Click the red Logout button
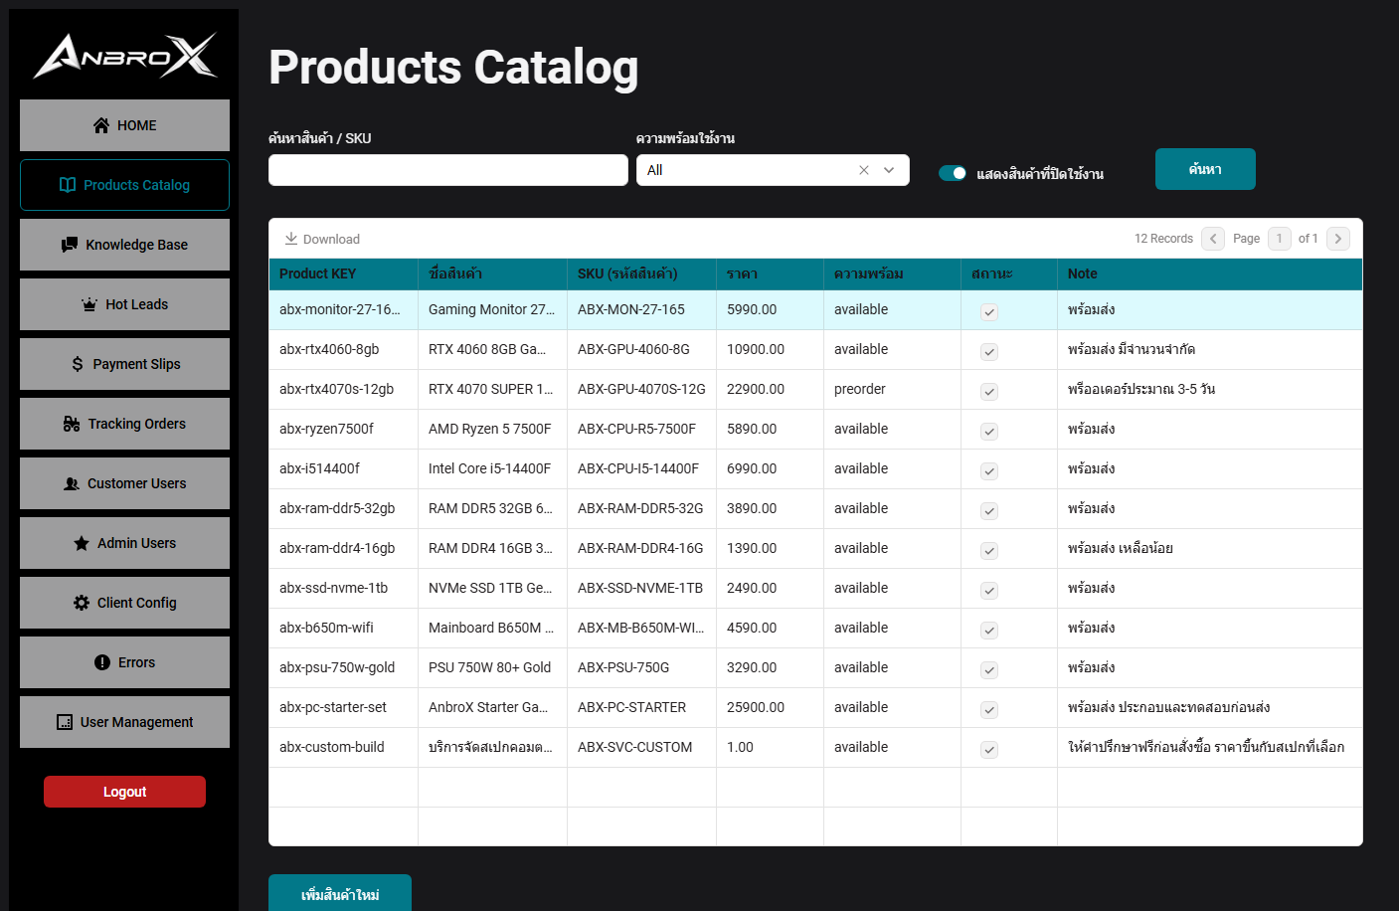The height and width of the screenshot is (911, 1399). pyautogui.click(x=124, y=792)
